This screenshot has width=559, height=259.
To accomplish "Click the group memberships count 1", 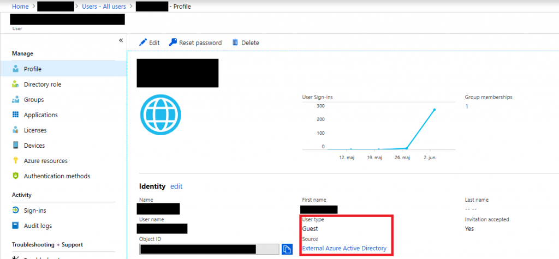I will 467,106.
